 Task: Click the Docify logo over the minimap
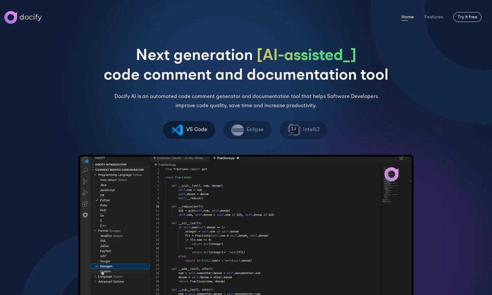pos(391,174)
